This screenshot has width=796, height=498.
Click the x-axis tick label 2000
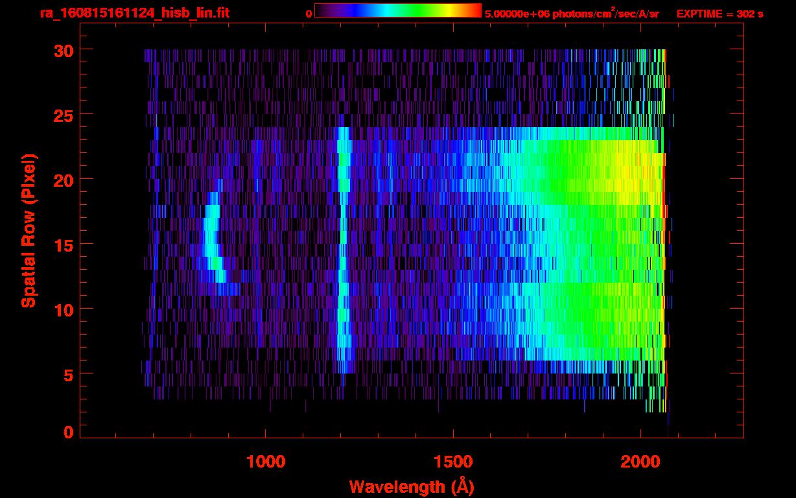[640, 462]
